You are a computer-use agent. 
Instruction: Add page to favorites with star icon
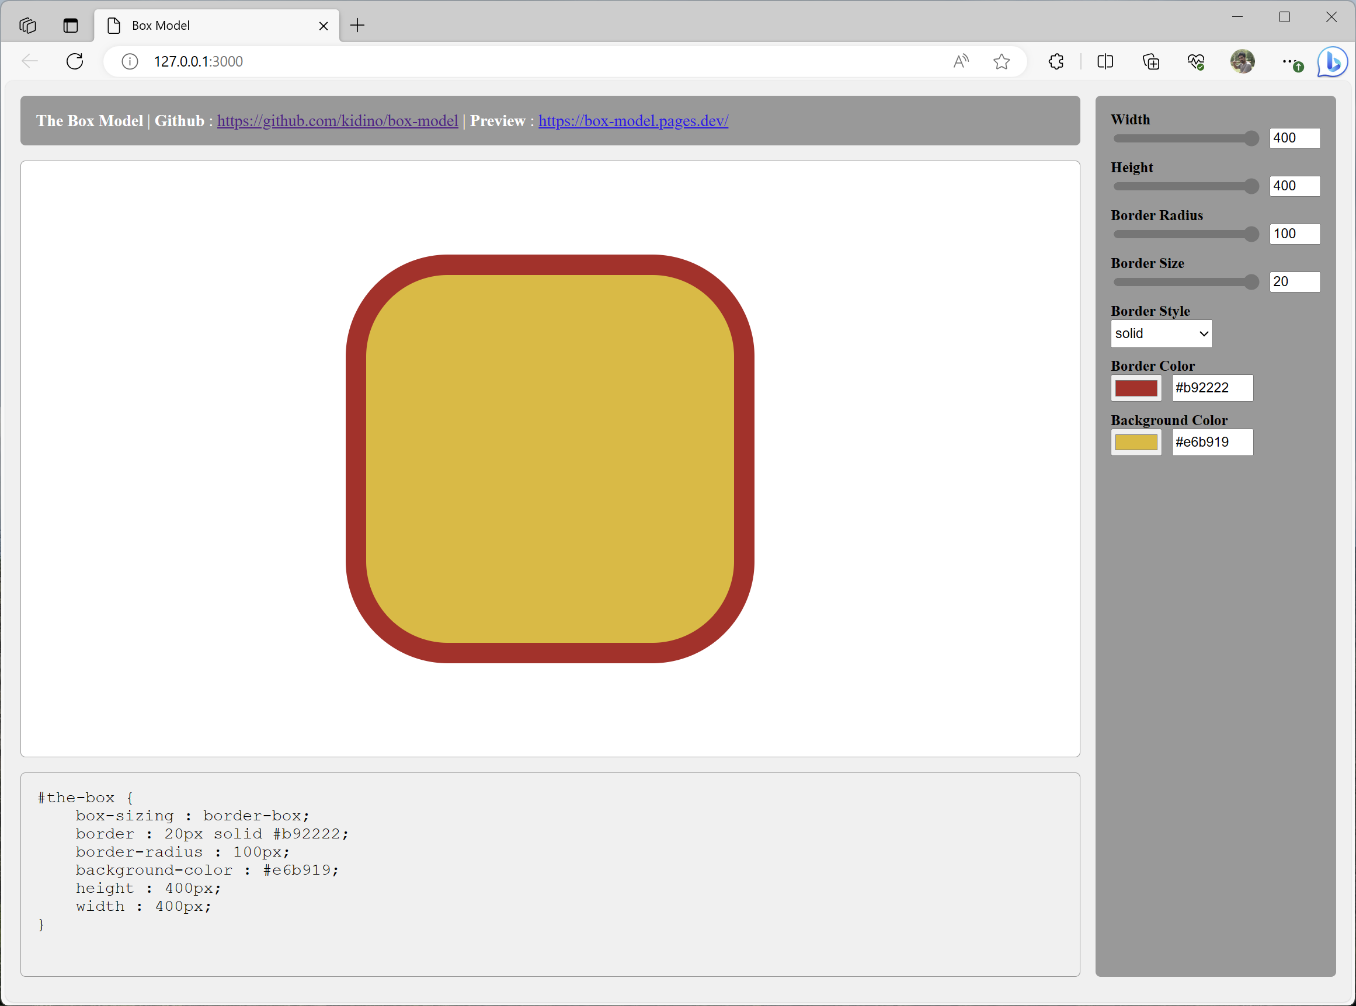1002,61
